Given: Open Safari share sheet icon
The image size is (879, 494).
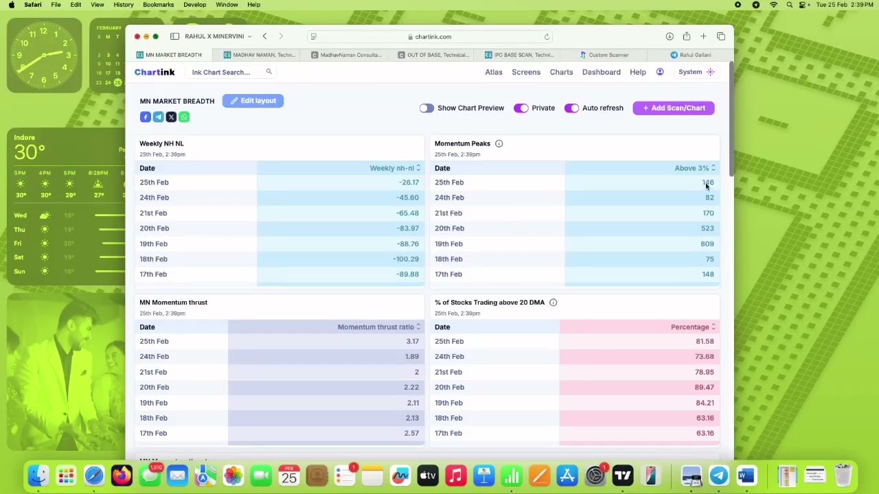Looking at the screenshot, I should point(687,36).
